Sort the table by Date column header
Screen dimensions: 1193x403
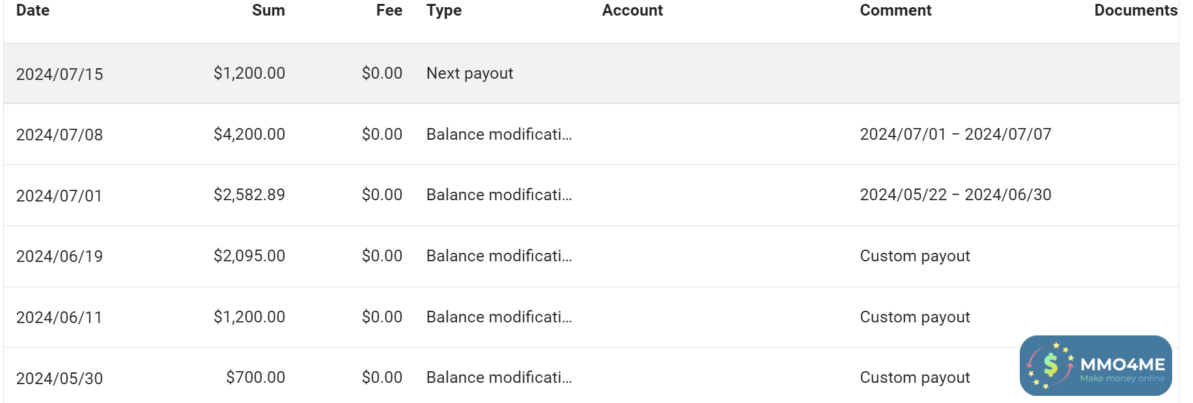pyautogui.click(x=33, y=10)
